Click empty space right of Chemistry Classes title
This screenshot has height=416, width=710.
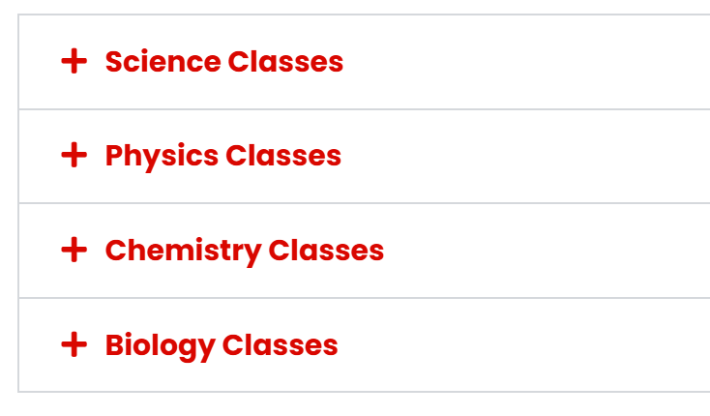click(x=542, y=251)
